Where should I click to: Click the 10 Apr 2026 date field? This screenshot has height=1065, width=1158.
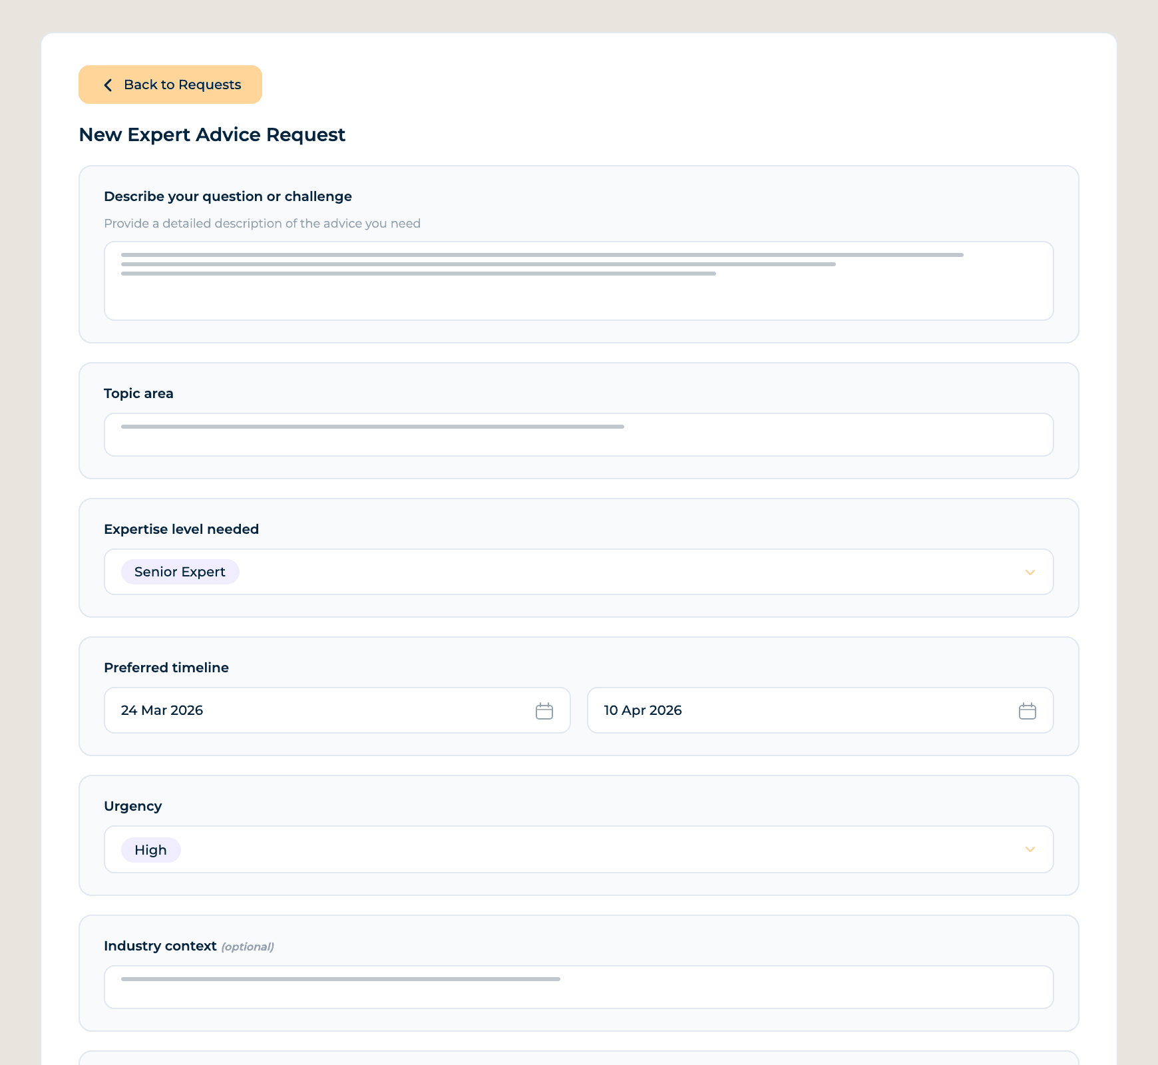coord(799,710)
